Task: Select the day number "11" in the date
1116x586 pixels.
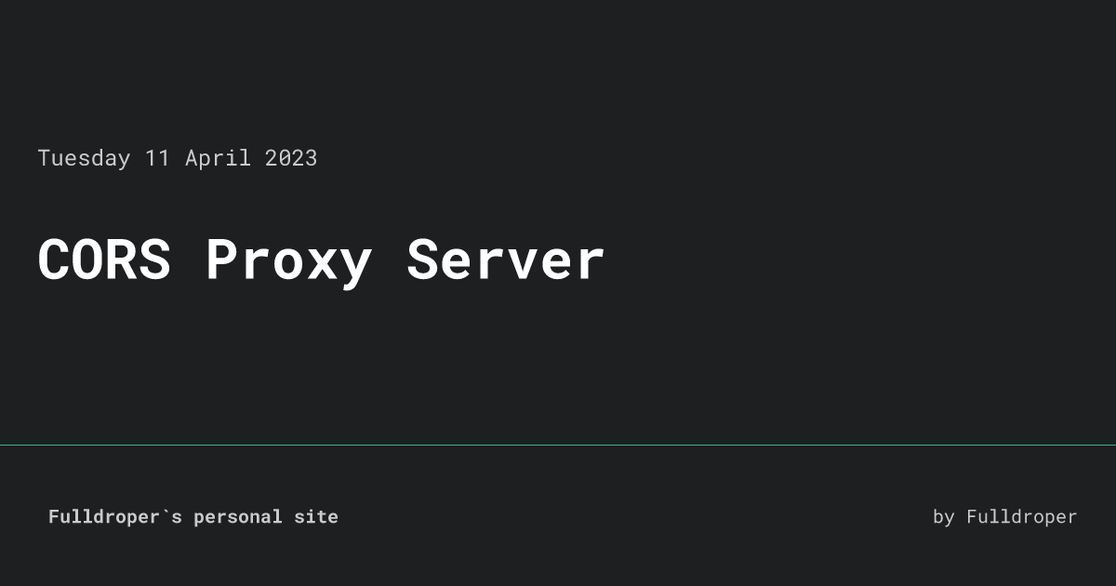Action: (x=158, y=158)
